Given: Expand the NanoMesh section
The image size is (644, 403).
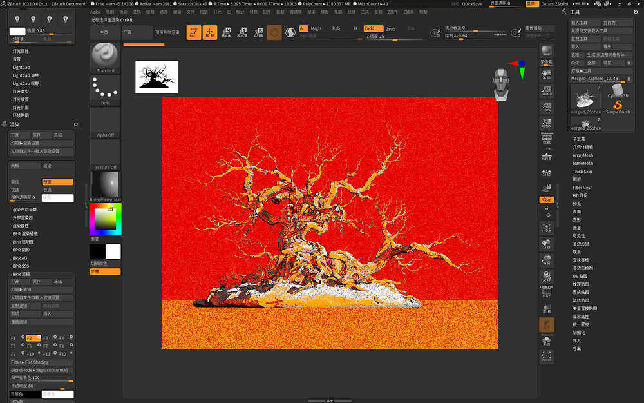Looking at the screenshot, I should point(583,163).
